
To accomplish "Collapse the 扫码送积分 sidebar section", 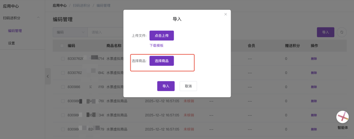I will 38,18.
